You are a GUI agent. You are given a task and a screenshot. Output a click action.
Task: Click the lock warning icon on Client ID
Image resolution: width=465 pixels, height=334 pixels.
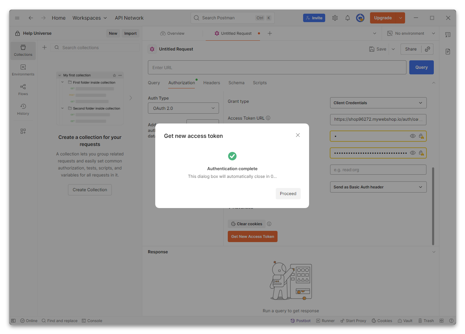(x=421, y=136)
